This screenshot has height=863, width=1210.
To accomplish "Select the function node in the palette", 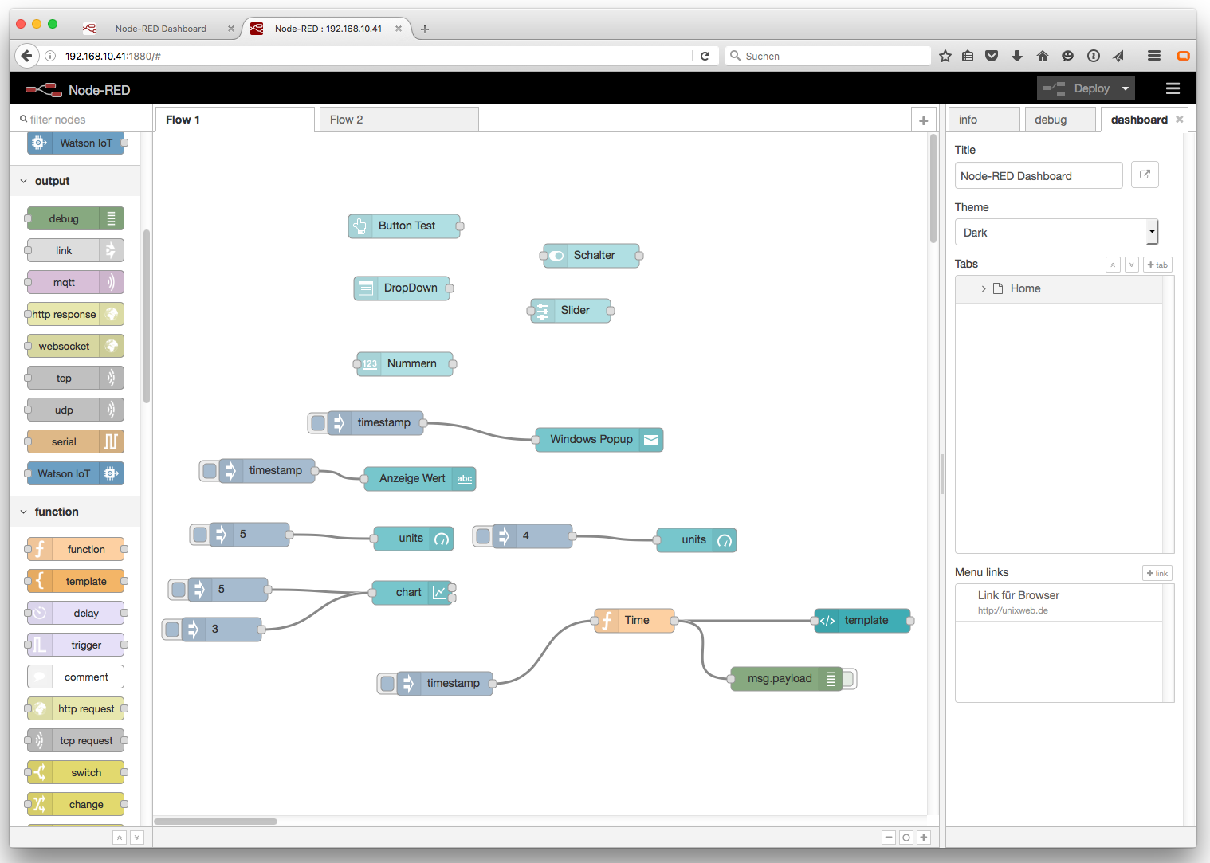I will 76,549.
